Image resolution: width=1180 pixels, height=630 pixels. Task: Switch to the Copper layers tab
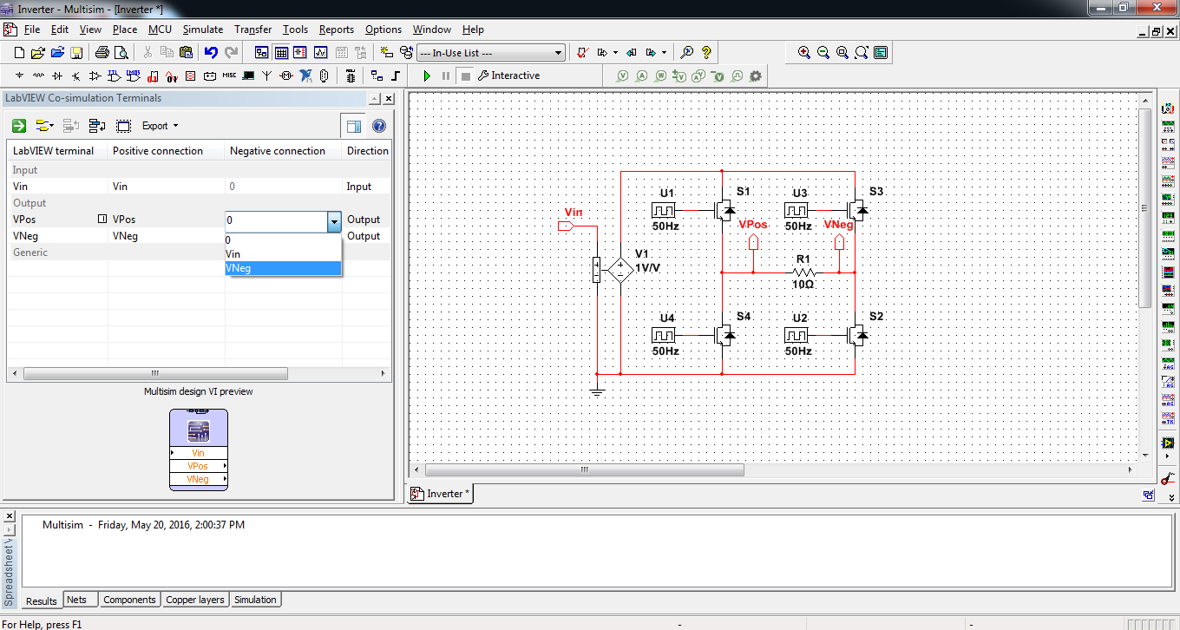click(x=195, y=600)
